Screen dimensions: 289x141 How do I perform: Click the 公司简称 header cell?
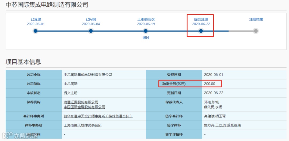[x=34, y=84]
